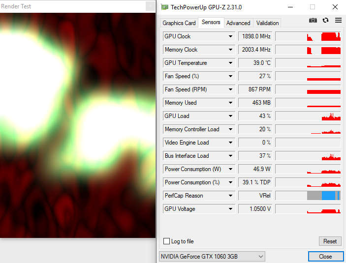Click the GPU Voltage history graph
This screenshot has width=346, height=263.
308,209
